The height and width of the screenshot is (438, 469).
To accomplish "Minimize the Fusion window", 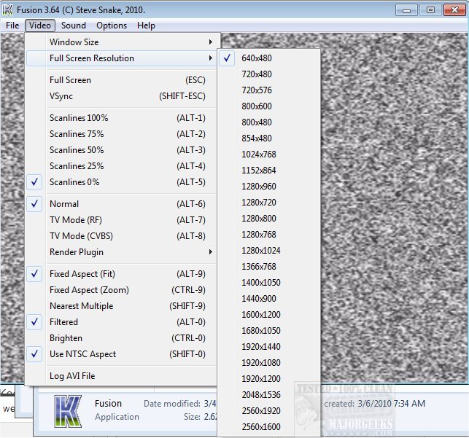I will 406,10.
